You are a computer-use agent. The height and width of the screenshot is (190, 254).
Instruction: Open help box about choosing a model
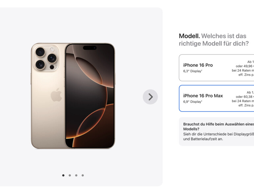click(x=216, y=131)
